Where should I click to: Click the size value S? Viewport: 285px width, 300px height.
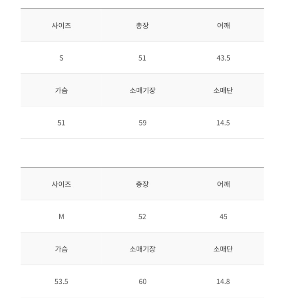pyautogui.click(x=61, y=58)
